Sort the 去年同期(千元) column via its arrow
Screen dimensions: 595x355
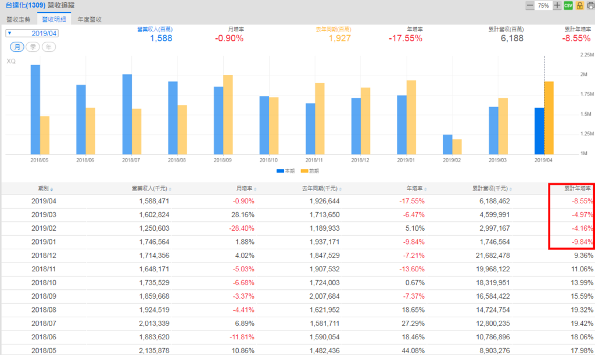click(x=340, y=189)
